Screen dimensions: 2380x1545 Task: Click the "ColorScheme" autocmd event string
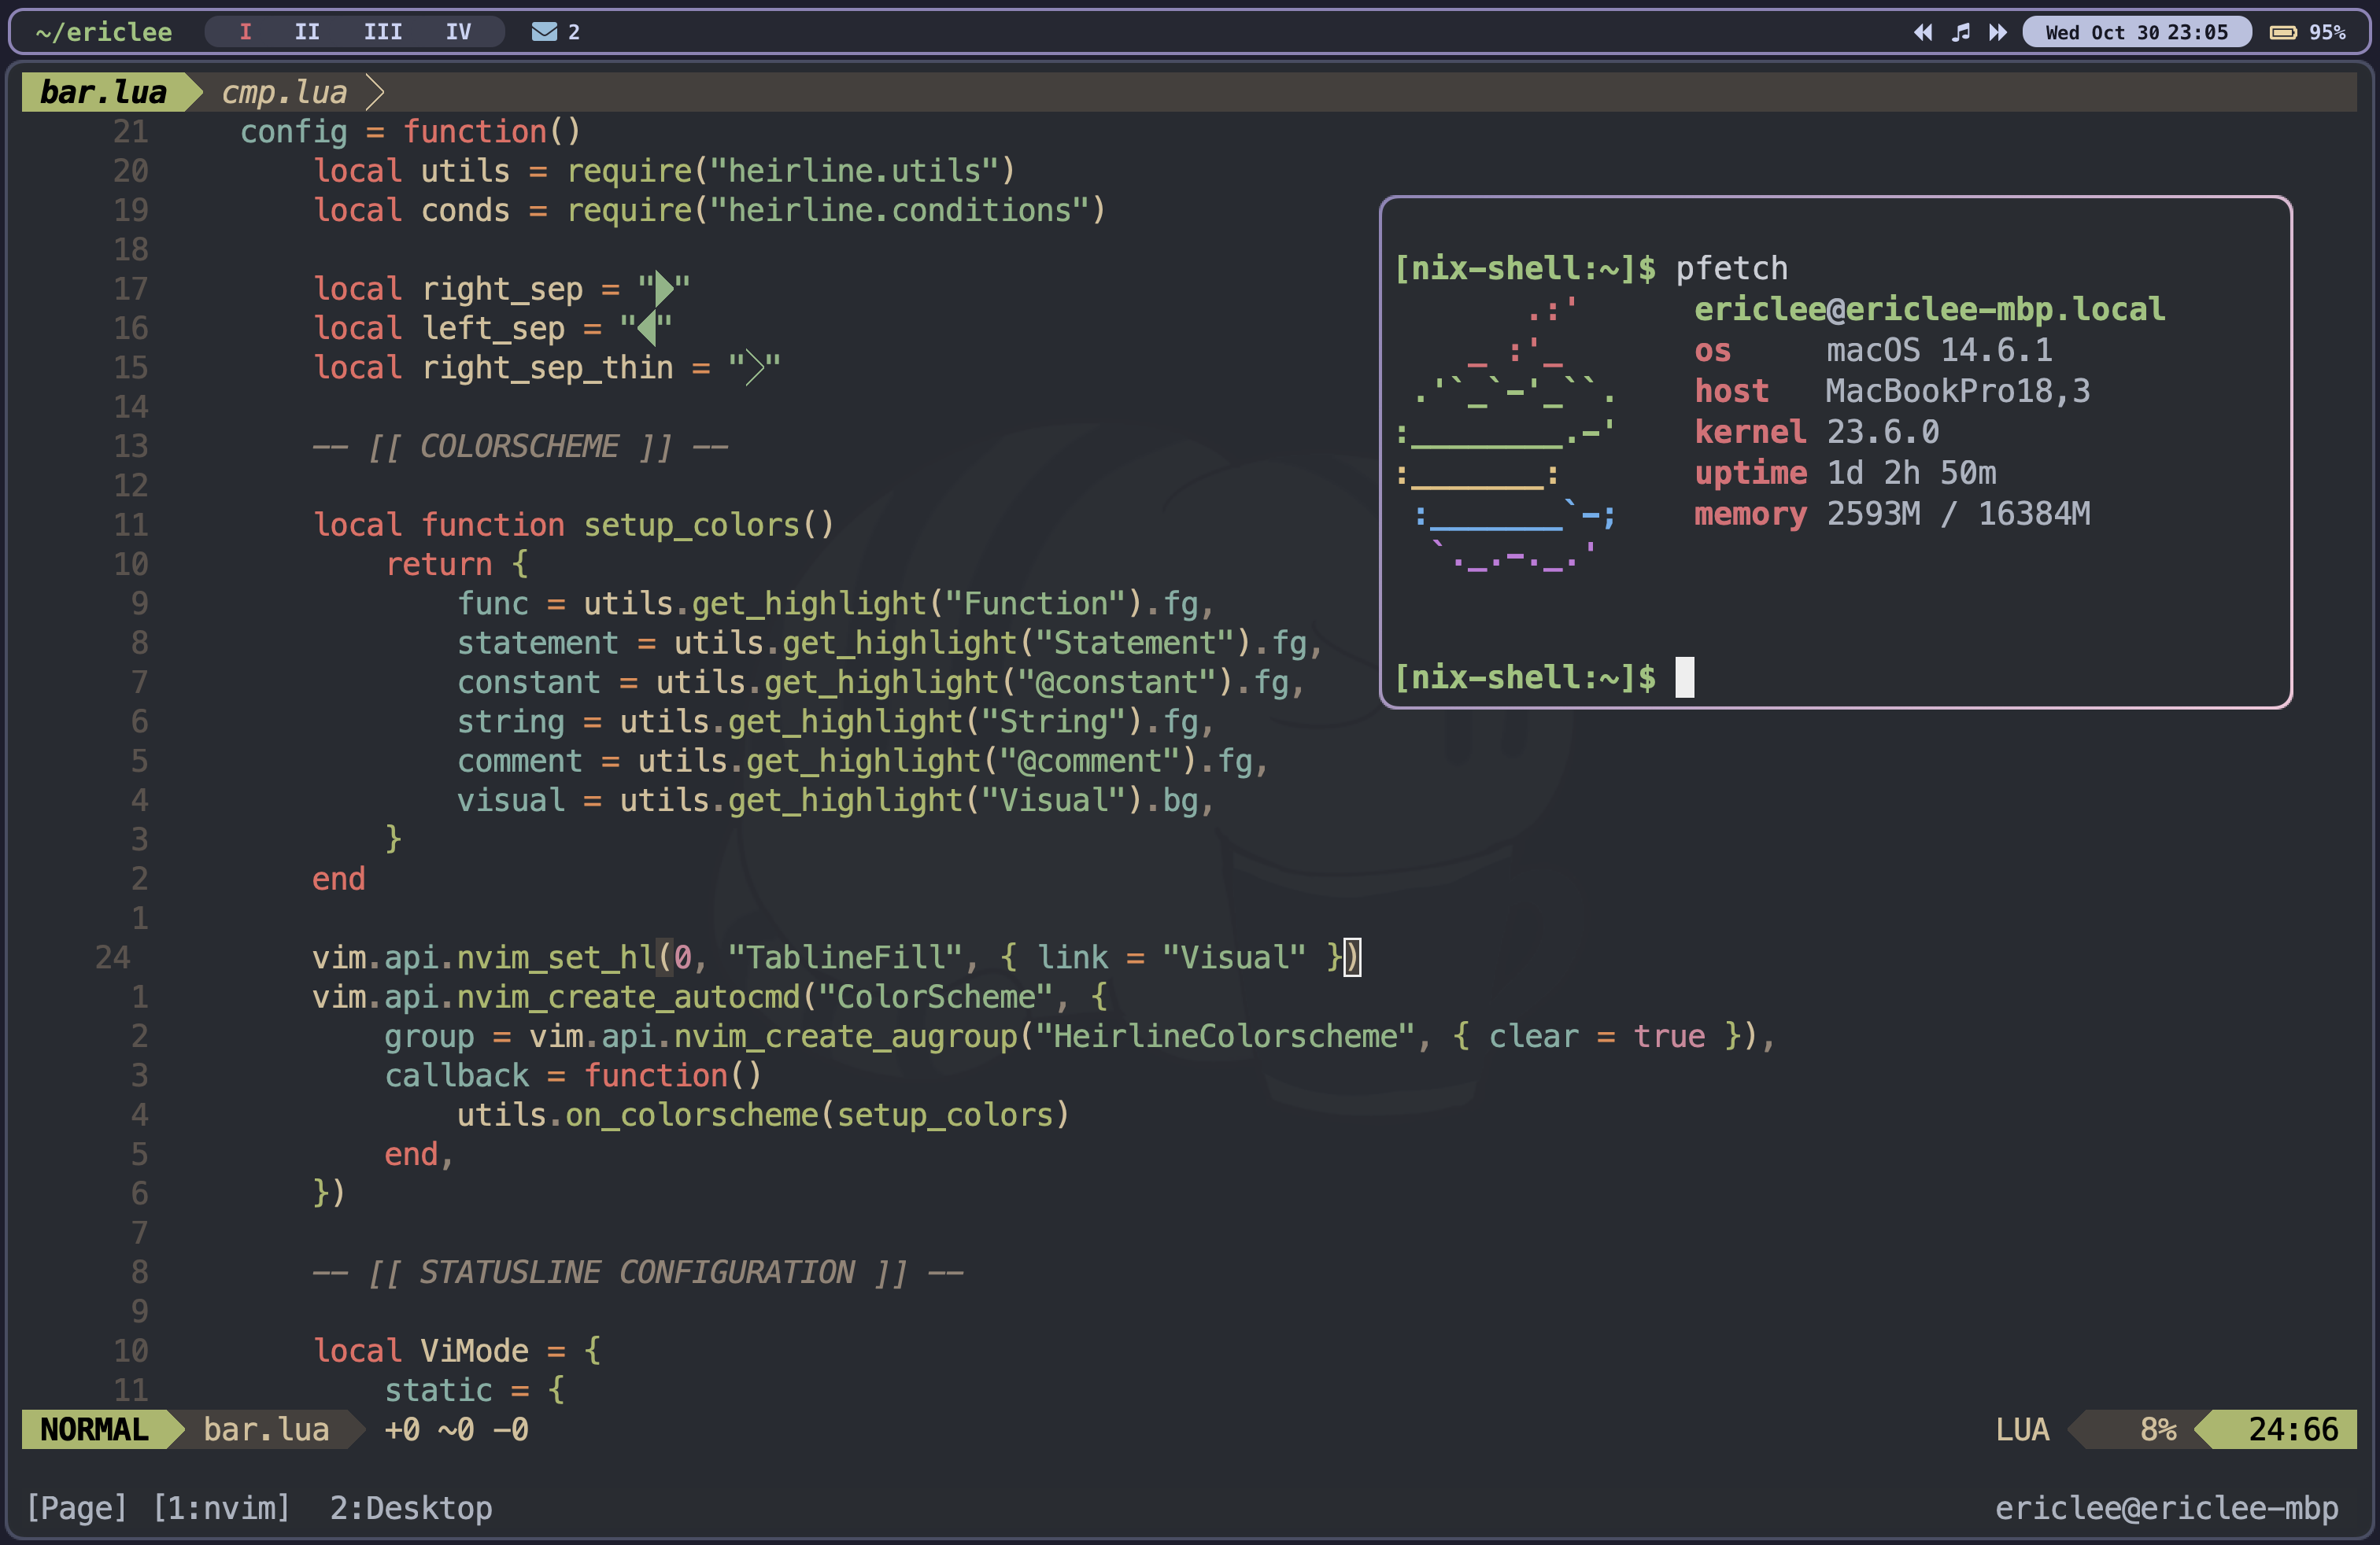936,997
